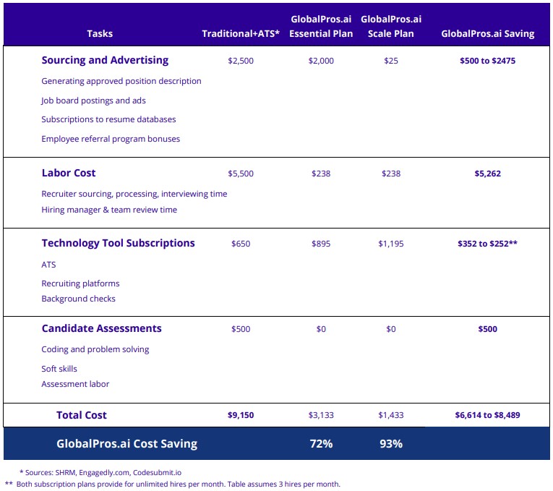Click the GlobalPros.ai Cost Saving banner label
The image size is (553, 491).
click(x=127, y=443)
